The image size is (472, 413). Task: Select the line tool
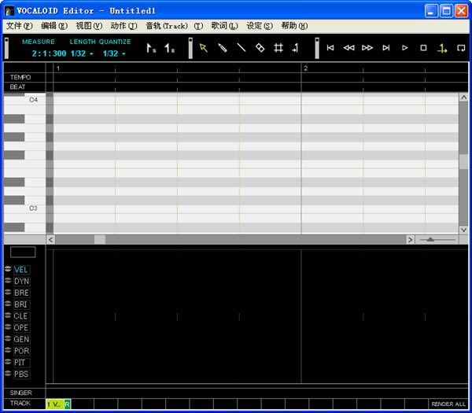(x=242, y=48)
